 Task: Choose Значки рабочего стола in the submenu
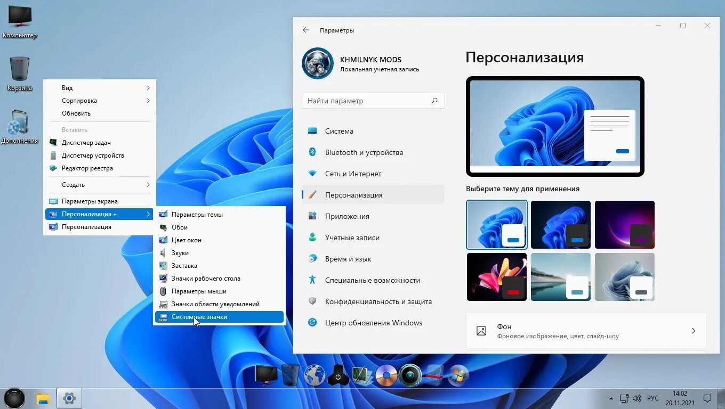click(x=219, y=279)
